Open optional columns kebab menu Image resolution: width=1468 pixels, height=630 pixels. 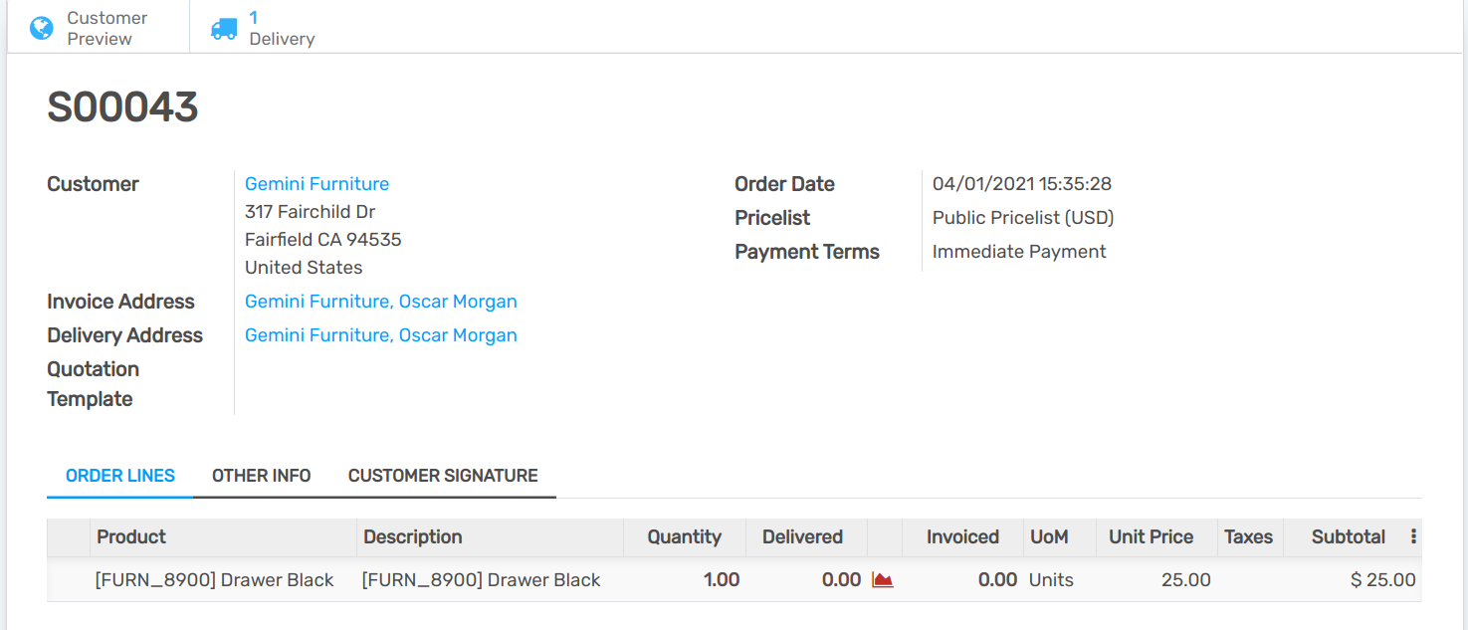[x=1413, y=536]
